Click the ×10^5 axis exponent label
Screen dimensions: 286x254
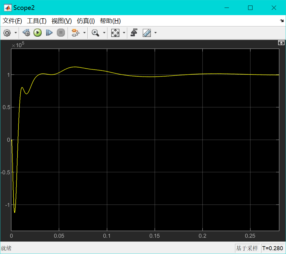click(x=18, y=45)
